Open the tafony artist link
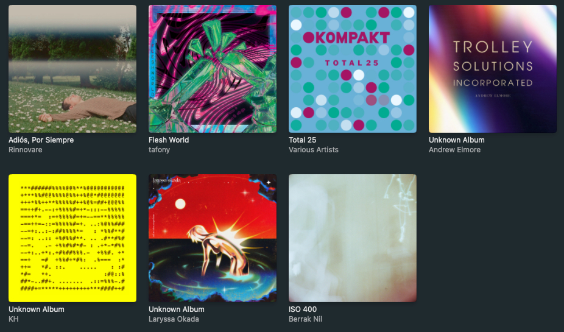The width and height of the screenshot is (564, 332). 160,150
